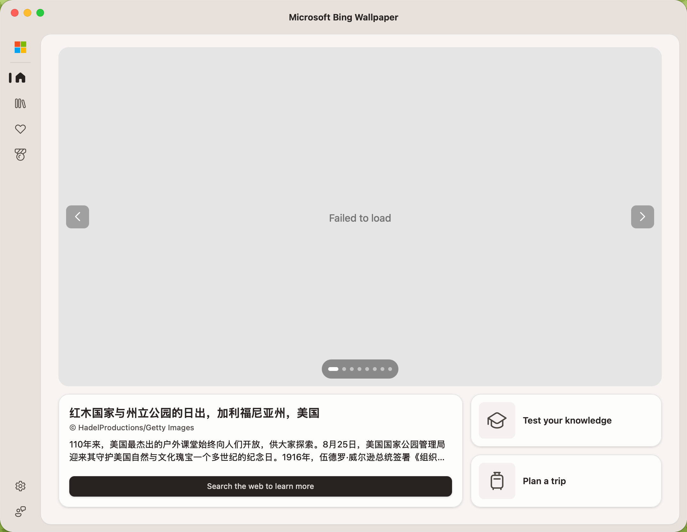Click the Microsoft logo in the sidebar
The width and height of the screenshot is (687, 532).
click(20, 47)
